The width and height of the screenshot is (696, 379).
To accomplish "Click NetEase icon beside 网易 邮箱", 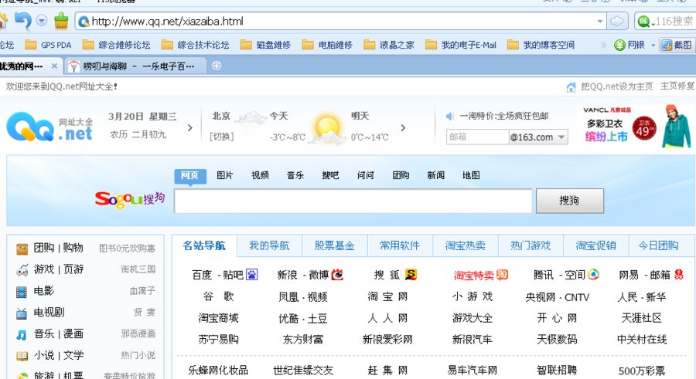I will tap(679, 275).
